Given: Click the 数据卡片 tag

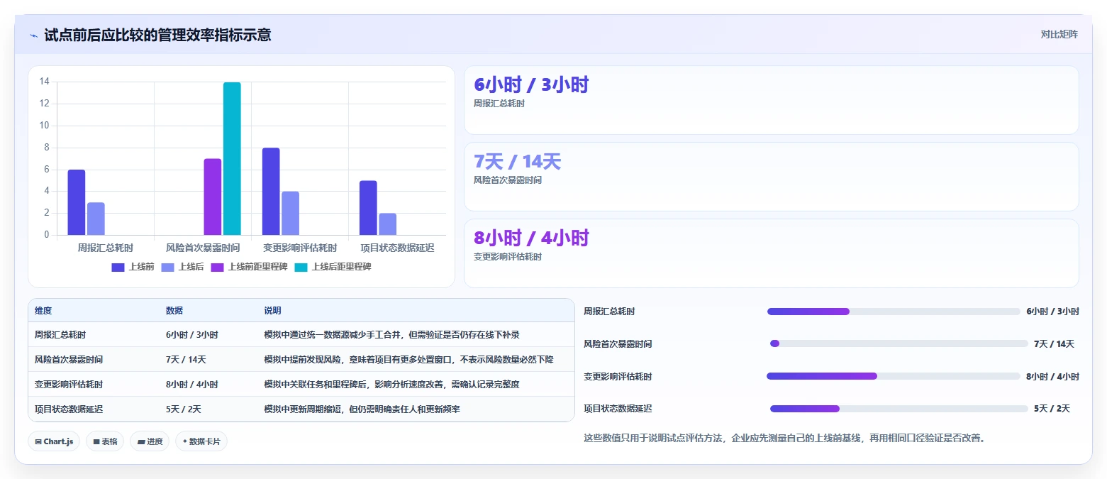Looking at the screenshot, I should (201, 441).
